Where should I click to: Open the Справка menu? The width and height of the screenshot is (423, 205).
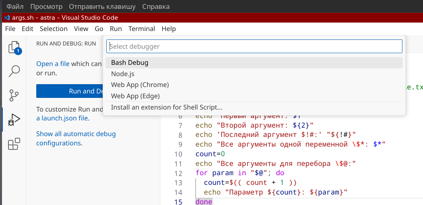(x=156, y=6)
